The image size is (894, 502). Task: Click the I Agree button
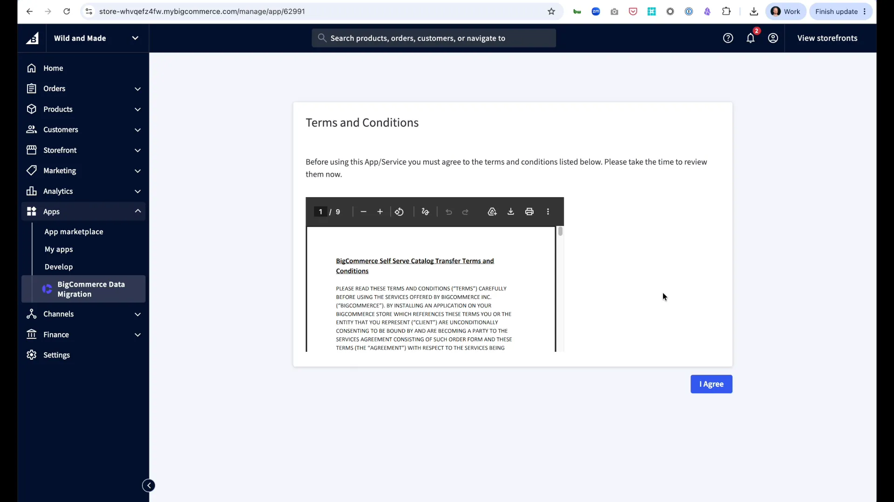(711, 384)
